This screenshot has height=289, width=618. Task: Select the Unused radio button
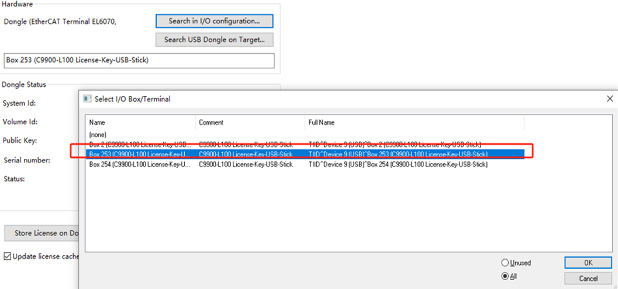(505, 263)
